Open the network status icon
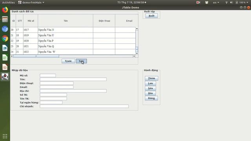Viewport: 251px width, 141px height. click(226, 2)
